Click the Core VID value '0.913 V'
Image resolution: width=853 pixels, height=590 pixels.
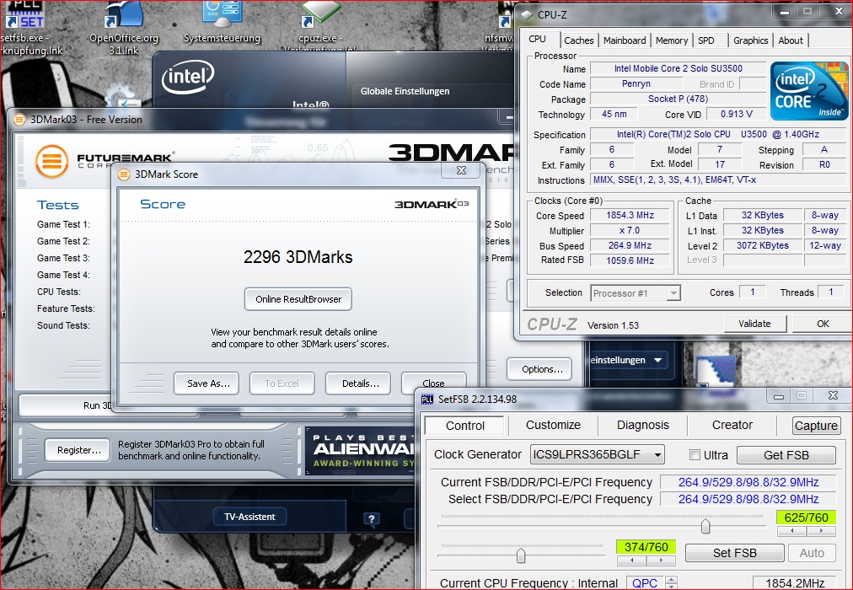coord(736,114)
